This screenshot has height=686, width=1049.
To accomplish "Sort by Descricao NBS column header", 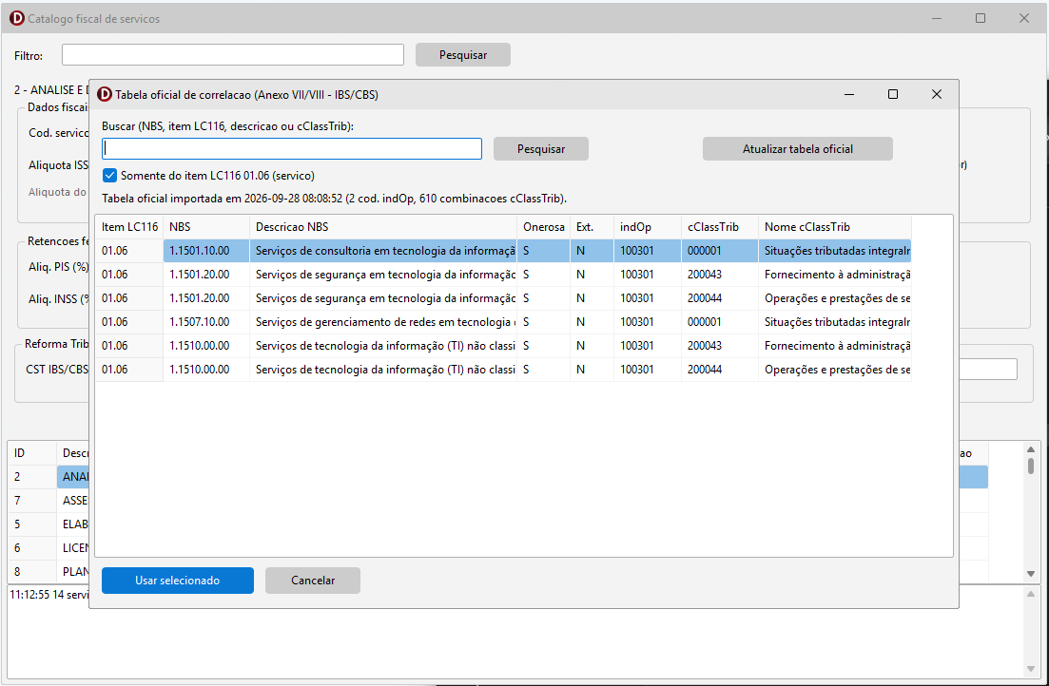I will coord(382,227).
